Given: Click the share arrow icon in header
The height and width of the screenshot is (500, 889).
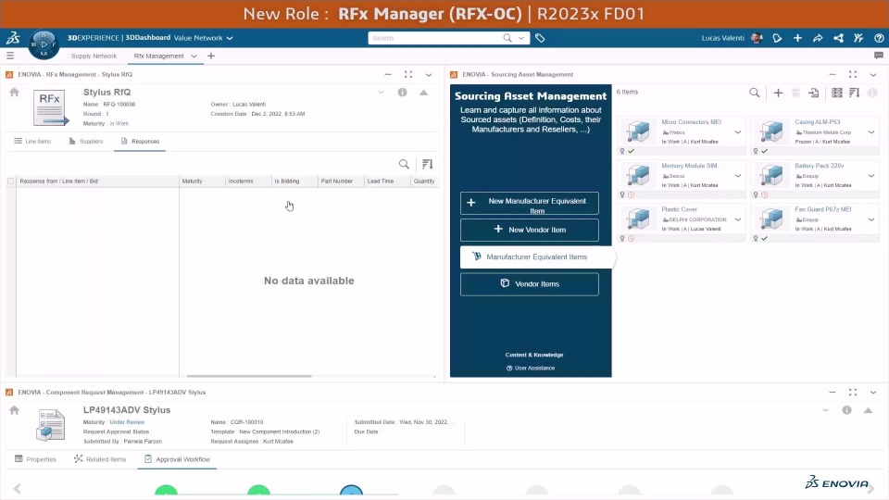Looking at the screenshot, I should tap(818, 38).
